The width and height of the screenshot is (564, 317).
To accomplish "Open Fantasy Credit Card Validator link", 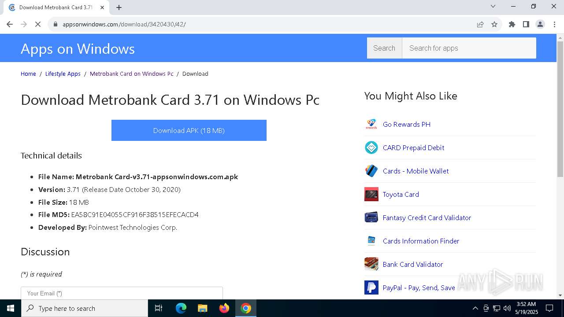I will click(427, 217).
